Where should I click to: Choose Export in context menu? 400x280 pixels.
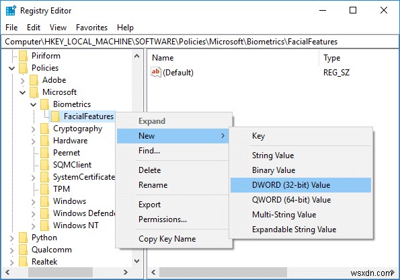click(173, 205)
